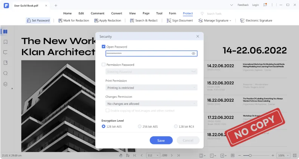The image size is (299, 159).
Task: Click the Save button
Action: [161, 140]
